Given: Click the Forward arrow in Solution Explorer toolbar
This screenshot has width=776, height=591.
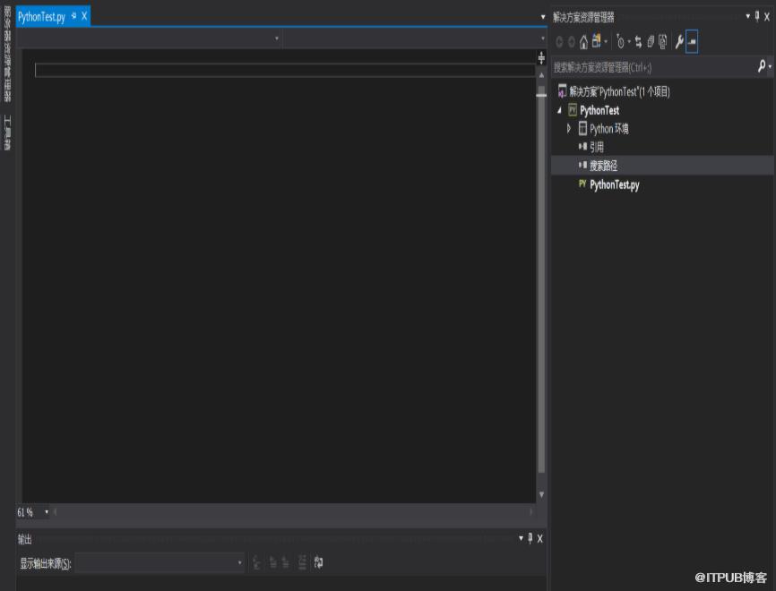Looking at the screenshot, I should 571,42.
